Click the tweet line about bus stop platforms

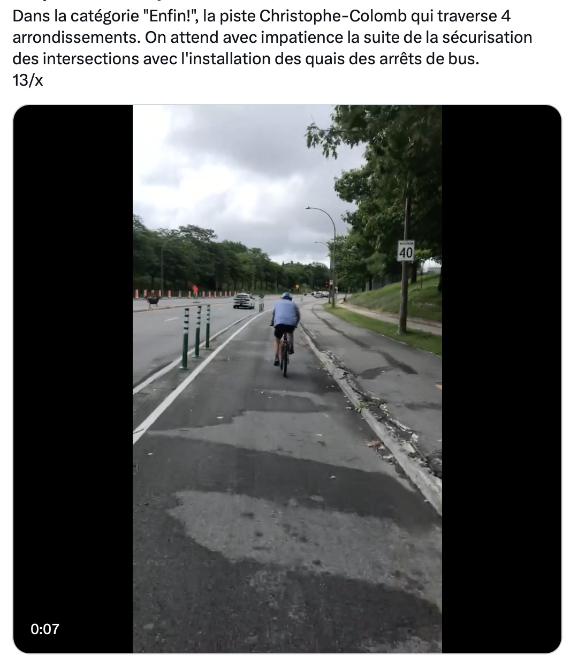(x=244, y=58)
